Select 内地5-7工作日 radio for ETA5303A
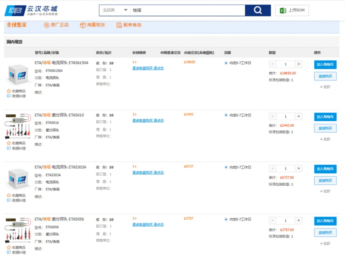 pyautogui.click(x=226, y=167)
